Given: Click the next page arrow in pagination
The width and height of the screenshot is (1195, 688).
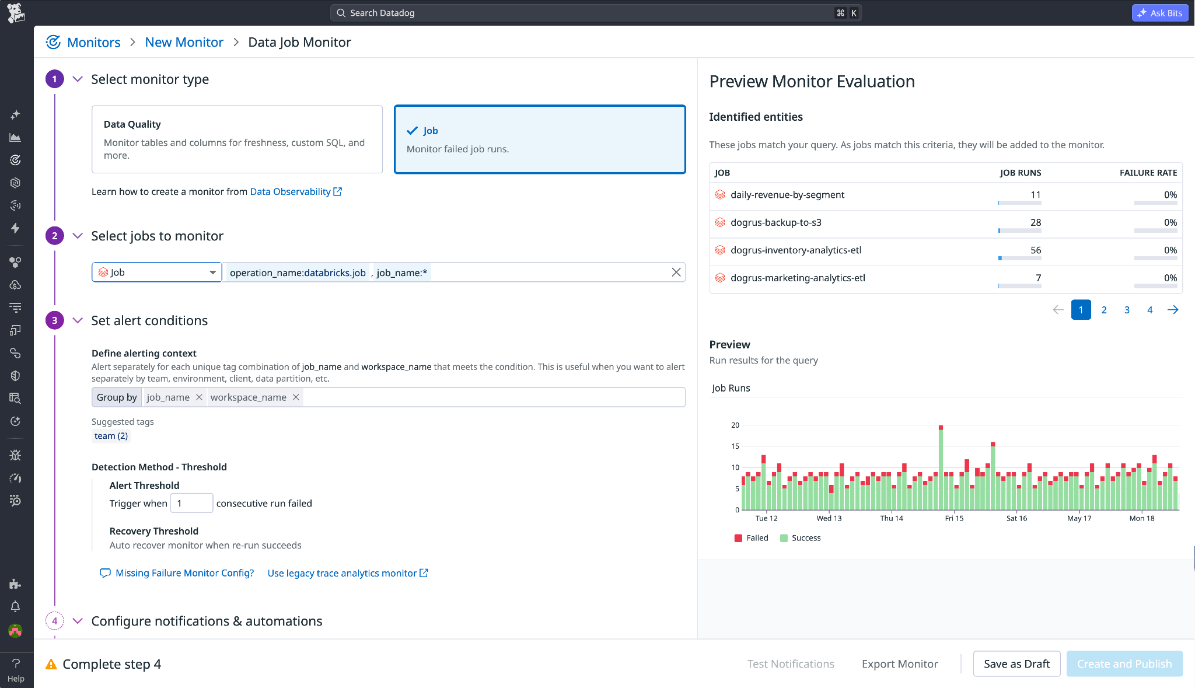Looking at the screenshot, I should [x=1173, y=310].
